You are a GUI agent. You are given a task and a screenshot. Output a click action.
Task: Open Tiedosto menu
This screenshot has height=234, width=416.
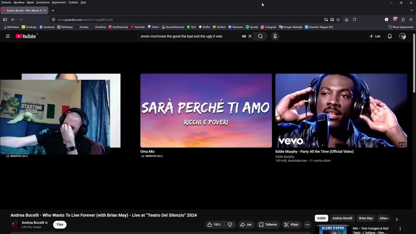pyautogui.click(x=6, y=2)
